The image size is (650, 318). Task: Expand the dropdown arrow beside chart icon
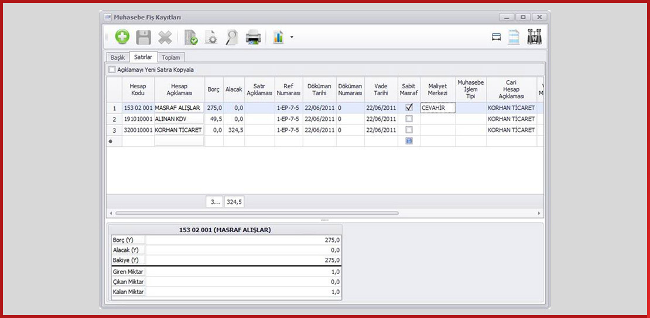[x=292, y=38]
